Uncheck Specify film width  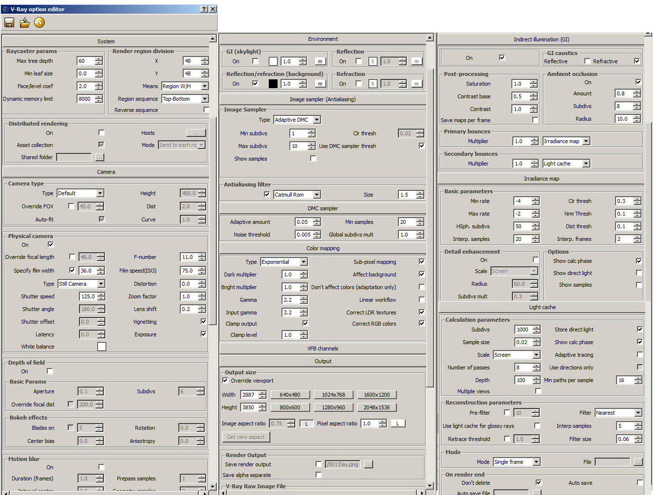[72, 270]
